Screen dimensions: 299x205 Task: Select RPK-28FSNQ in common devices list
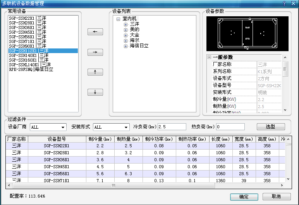31,69
